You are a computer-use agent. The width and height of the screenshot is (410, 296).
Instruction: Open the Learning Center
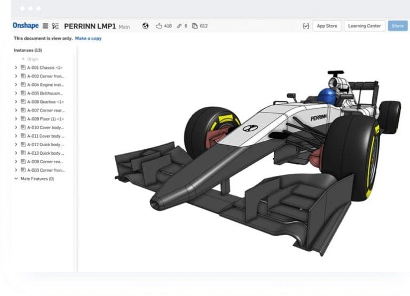[364, 26]
